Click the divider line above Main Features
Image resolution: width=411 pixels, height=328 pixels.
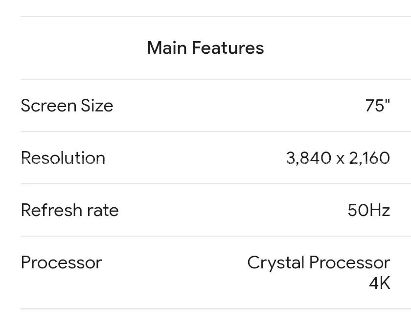point(215,17)
